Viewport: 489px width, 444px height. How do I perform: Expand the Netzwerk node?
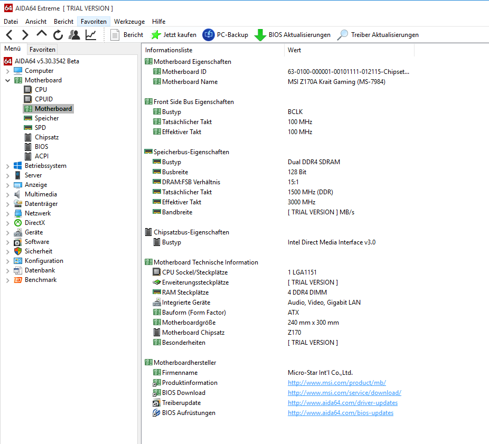8,214
